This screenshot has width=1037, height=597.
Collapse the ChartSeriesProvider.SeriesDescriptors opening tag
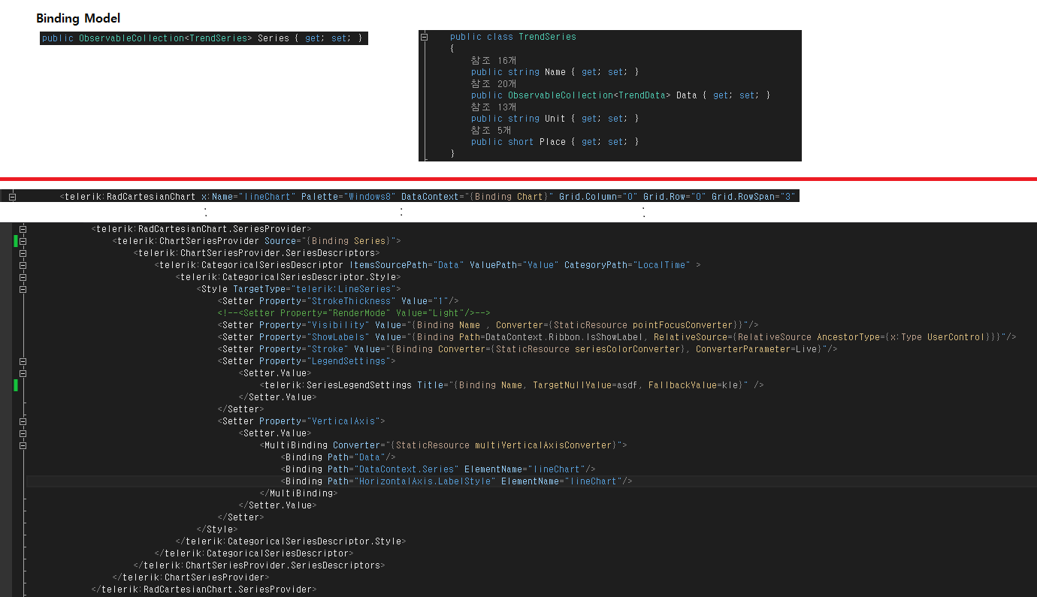point(23,253)
